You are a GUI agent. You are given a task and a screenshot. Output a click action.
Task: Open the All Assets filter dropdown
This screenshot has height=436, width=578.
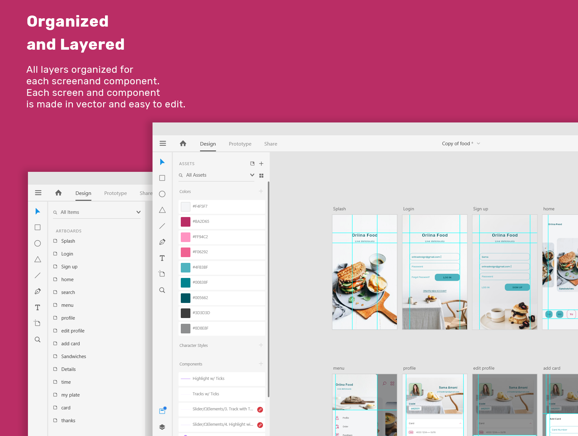tap(252, 175)
